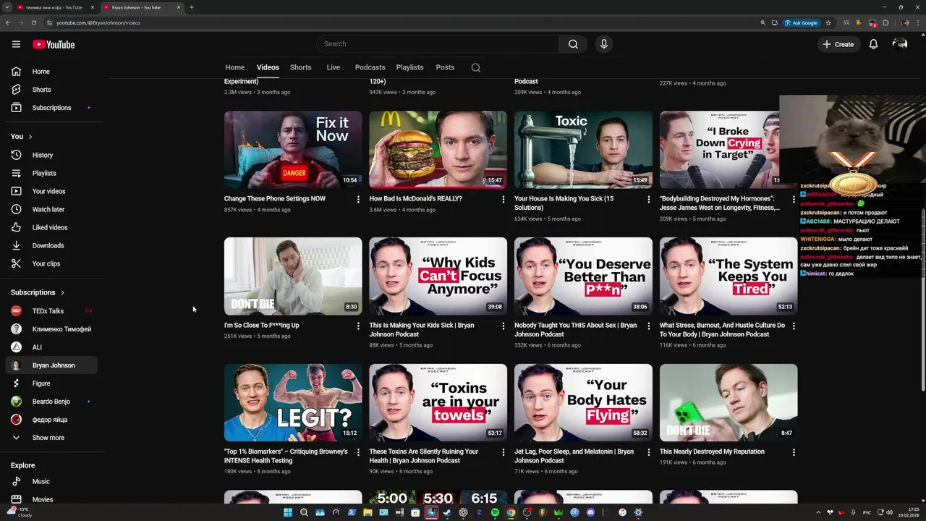Switch to the channel Home tab

(x=234, y=67)
